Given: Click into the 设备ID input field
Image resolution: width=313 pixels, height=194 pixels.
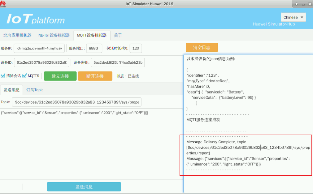Looking at the screenshot, I should [x=41, y=63].
